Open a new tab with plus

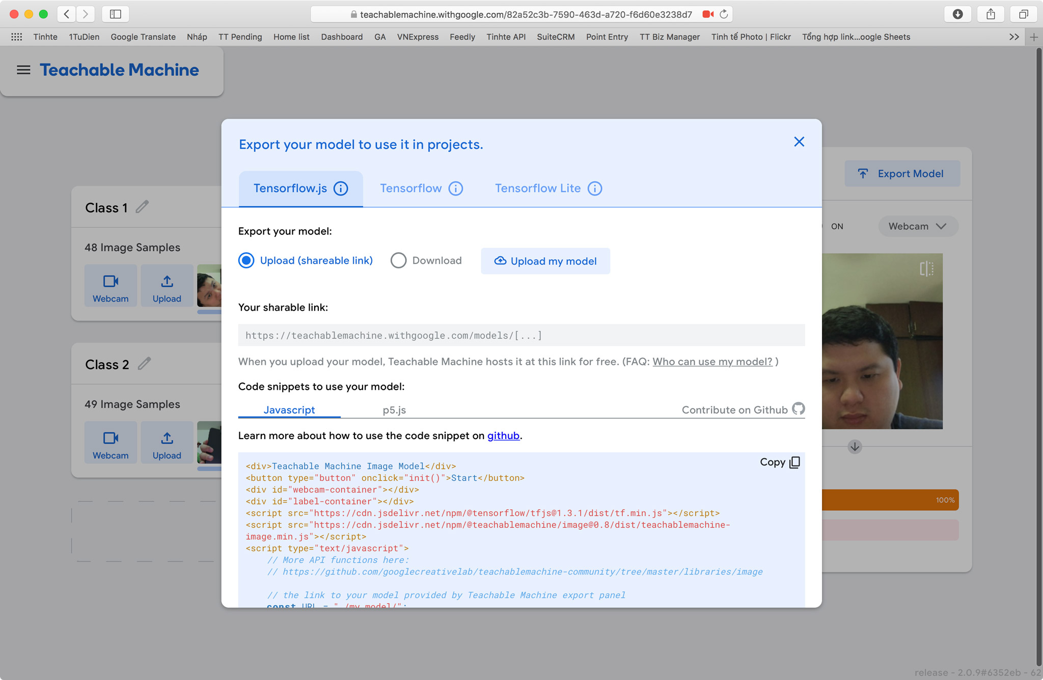click(x=1034, y=37)
